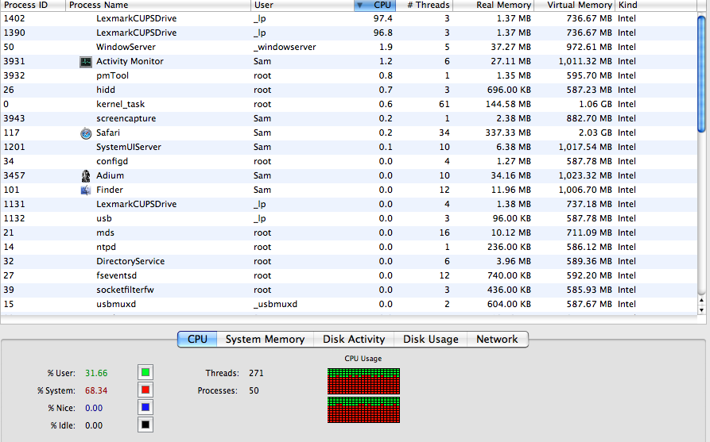Select the fseventsd process row
Screen dimensions: 710x442
tap(349, 275)
